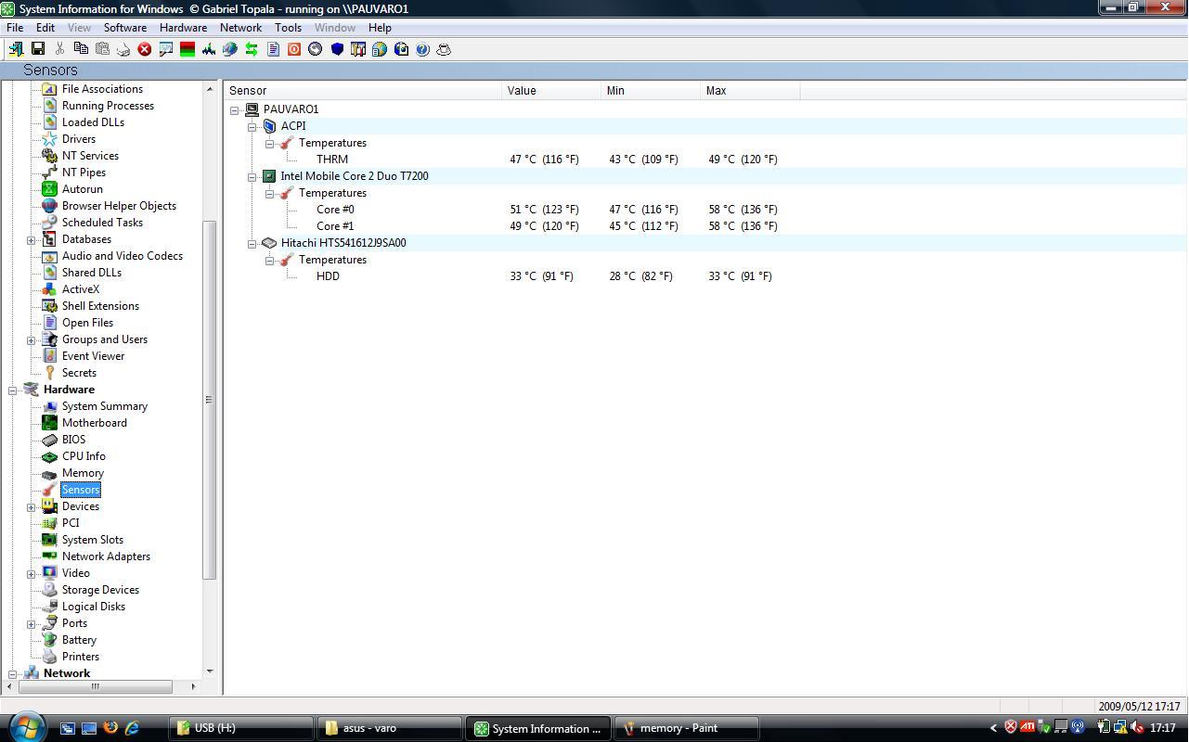Launch Firefox from Quick Launch
The height and width of the screenshot is (742, 1189).
click(x=110, y=728)
